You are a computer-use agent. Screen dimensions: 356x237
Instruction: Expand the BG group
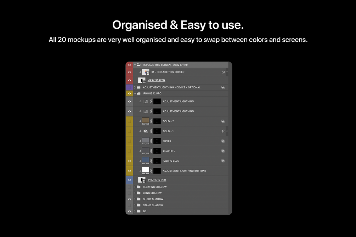pos(135,211)
